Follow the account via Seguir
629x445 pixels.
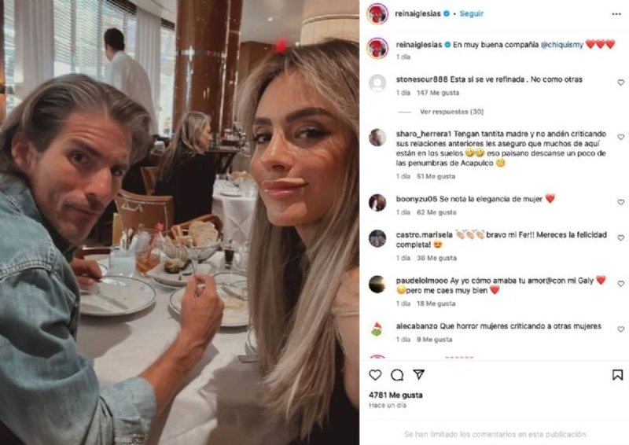coord(471,13)
